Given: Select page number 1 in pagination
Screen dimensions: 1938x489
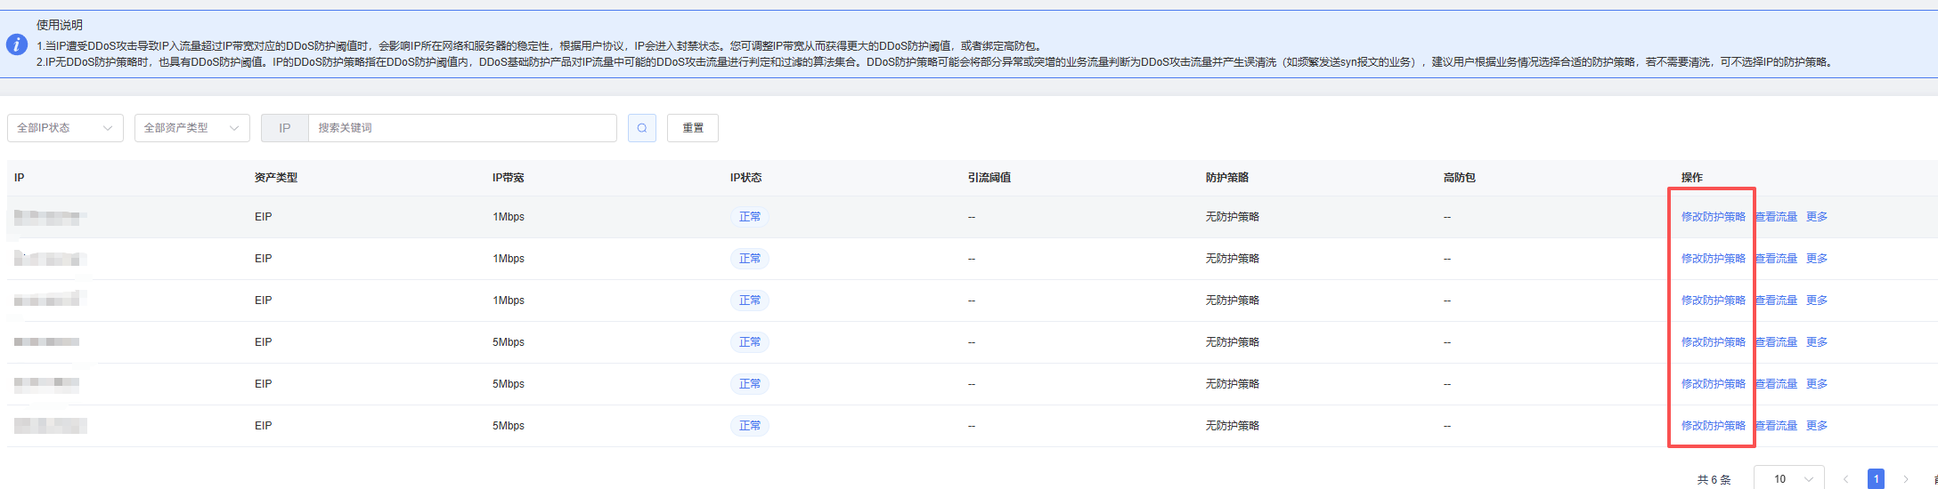Looking at the screenshot, I should 1876,479.
